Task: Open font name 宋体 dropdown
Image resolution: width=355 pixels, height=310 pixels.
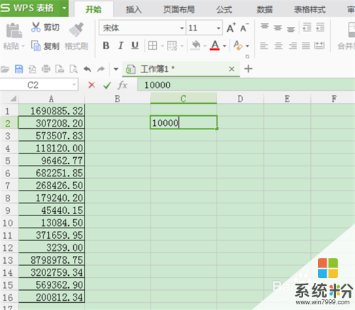Action: click(182, 28)
